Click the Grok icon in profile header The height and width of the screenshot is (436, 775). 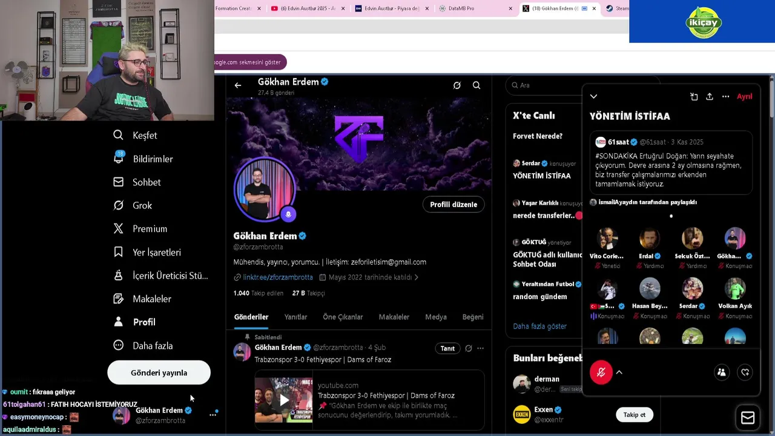tap(457, 85)
